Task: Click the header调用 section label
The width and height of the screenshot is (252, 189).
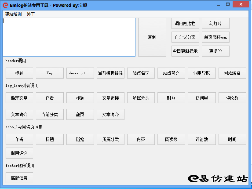Action: click(x=15, y=61)
